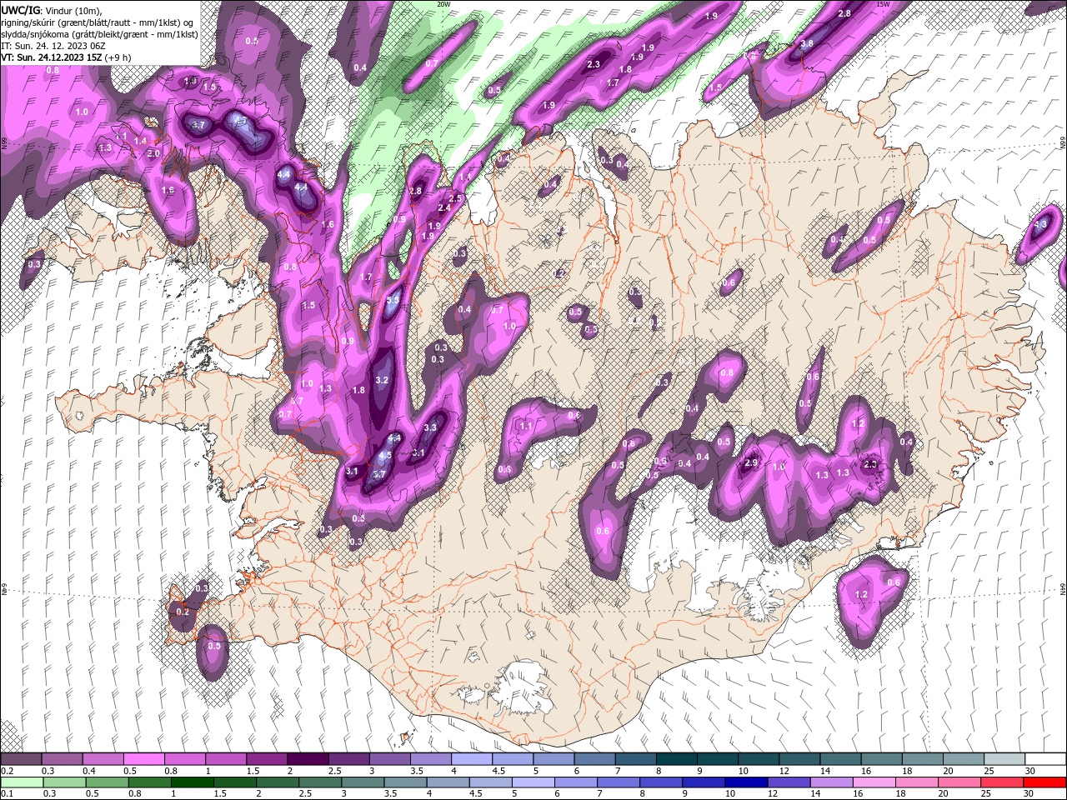Select the grey-green 3 swatch, lower legend row

pyautogui.click(x=363, y=782)
